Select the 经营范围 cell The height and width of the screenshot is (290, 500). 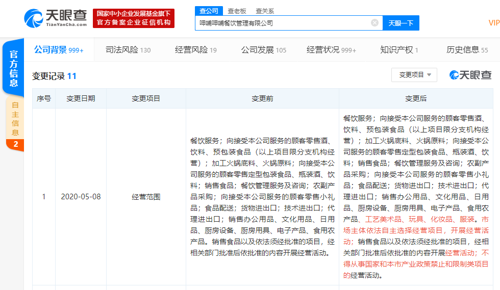pyautogui.click(x=146, y=197)
